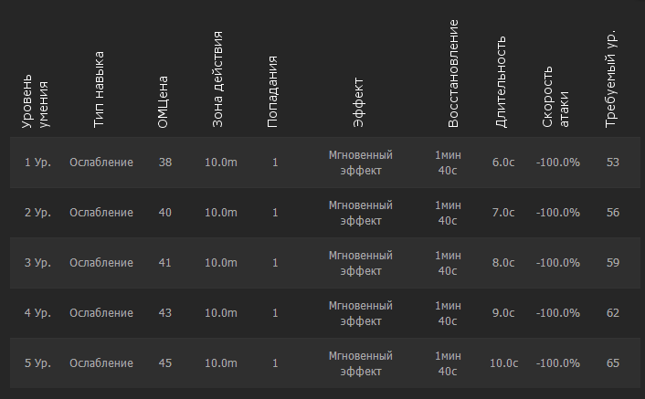Select the "Длительность" column header
645x399 pixels.
click(x=501, y=81)
